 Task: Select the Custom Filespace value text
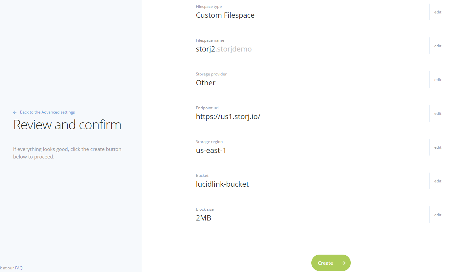(x=225, y=15)
